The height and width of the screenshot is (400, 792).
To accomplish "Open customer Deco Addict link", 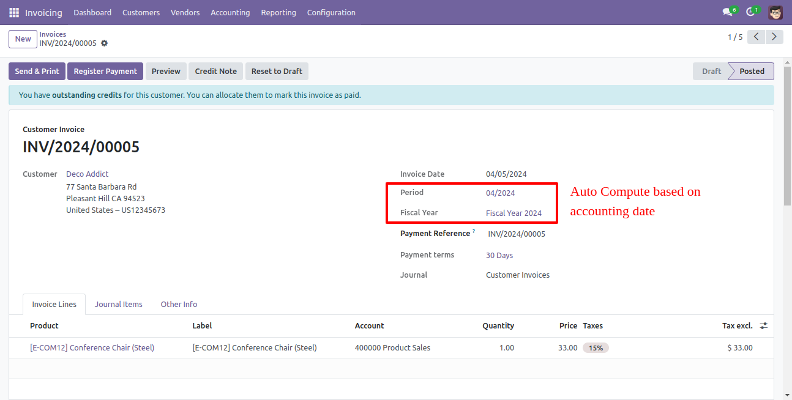I will [88, 174].
